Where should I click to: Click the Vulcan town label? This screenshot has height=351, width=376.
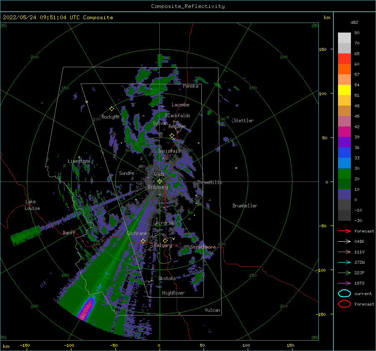212,310
